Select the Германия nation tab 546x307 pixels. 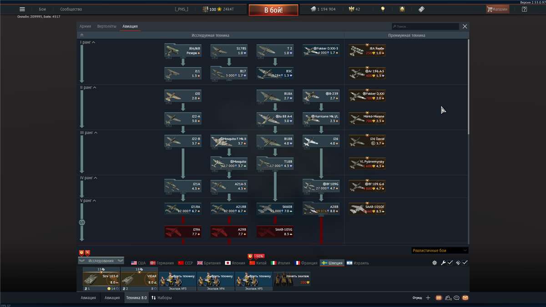pos(162,263)
